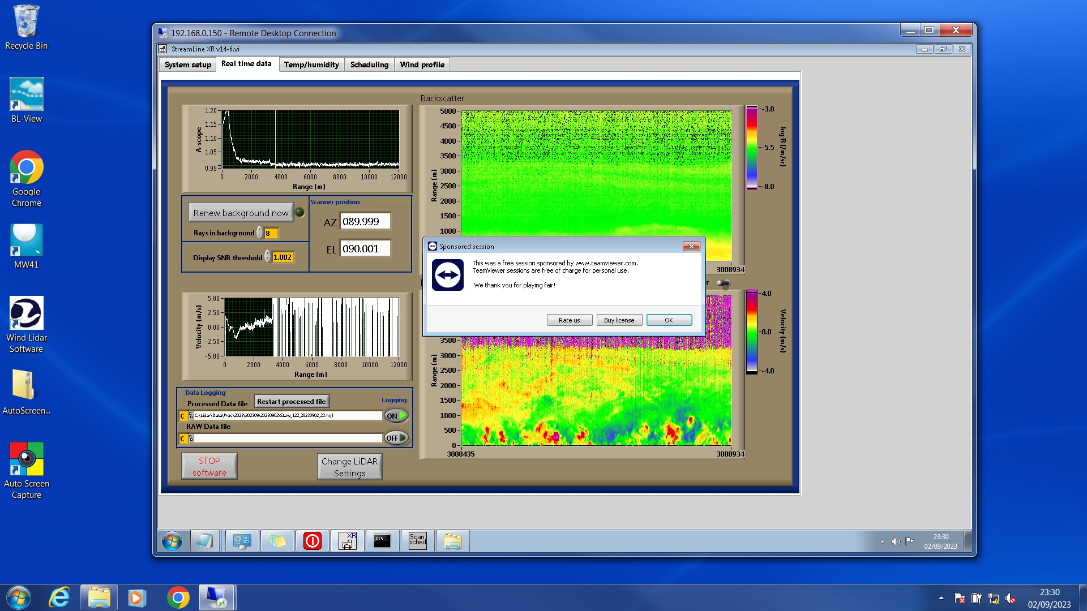This screenshot has height=611, width=1087.
Task: Open Google Chrome from the Windows taskbar
Action: click(x=178, y=597)
